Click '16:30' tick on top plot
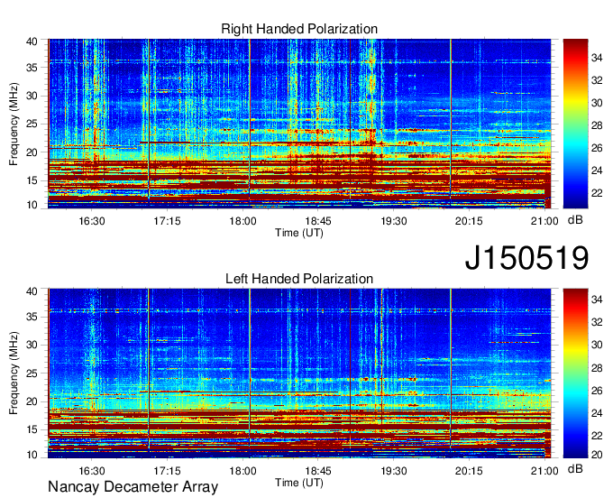Image resolution: width=613 pixels, height=498 pixels. [92, 221]
